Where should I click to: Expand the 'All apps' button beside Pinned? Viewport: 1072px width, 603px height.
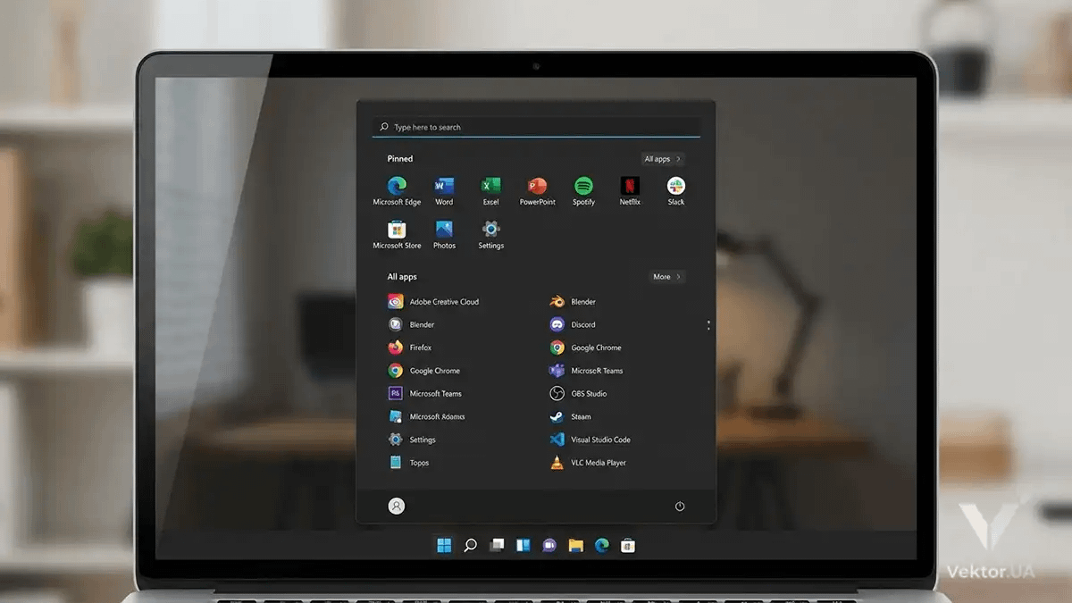pos(663,159)
